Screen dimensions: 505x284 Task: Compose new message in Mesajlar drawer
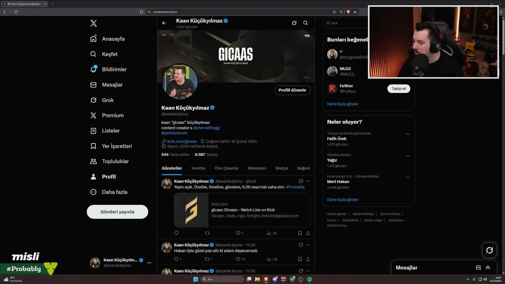(479, 267)
